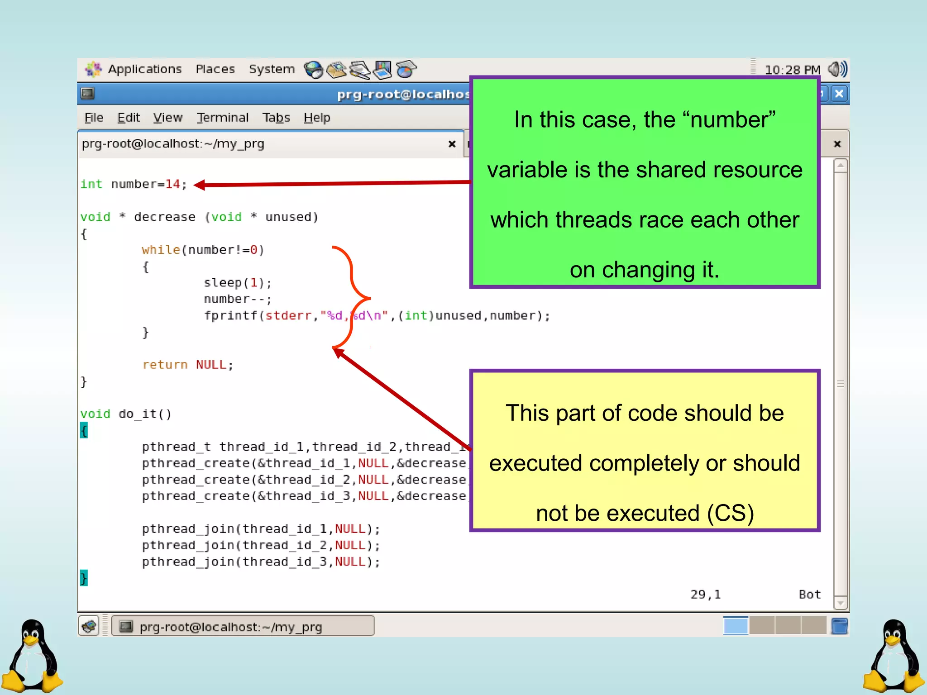Image resolution: width=927 pixels, height=695 pixels.
Task: Click the fprintf(stderr line
Action: coord(377,315)
